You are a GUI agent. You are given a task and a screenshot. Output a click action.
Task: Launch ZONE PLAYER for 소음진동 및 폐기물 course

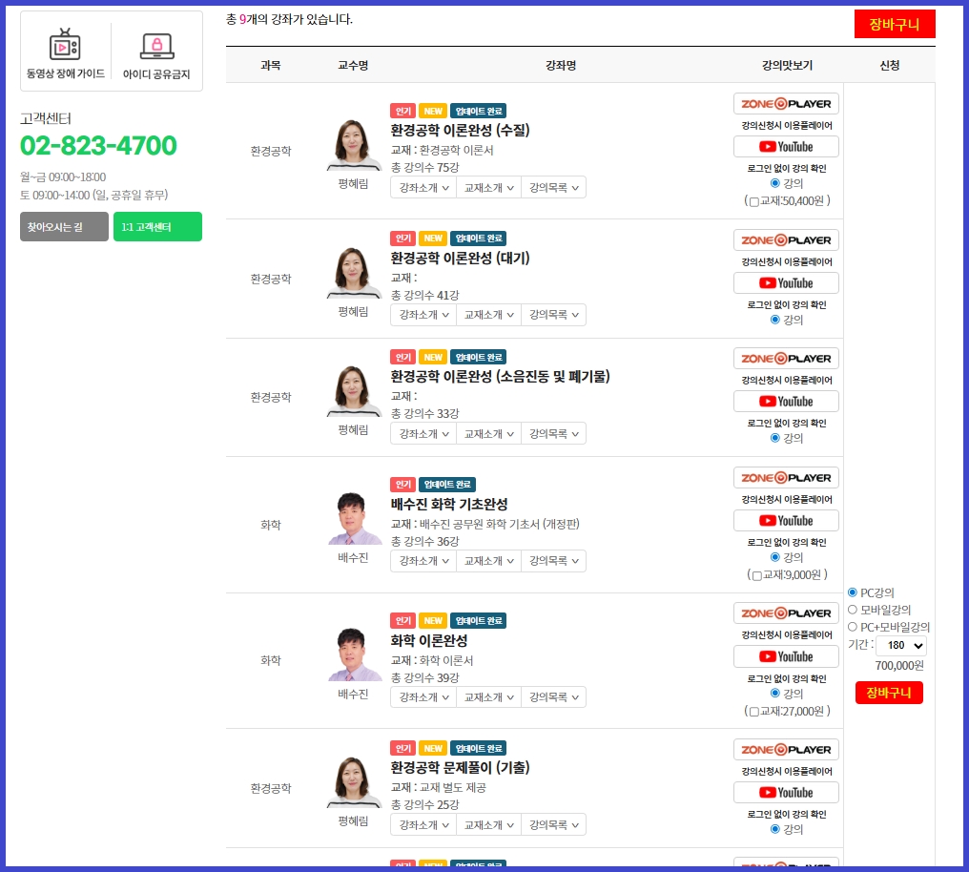click(x=786, y=359)
